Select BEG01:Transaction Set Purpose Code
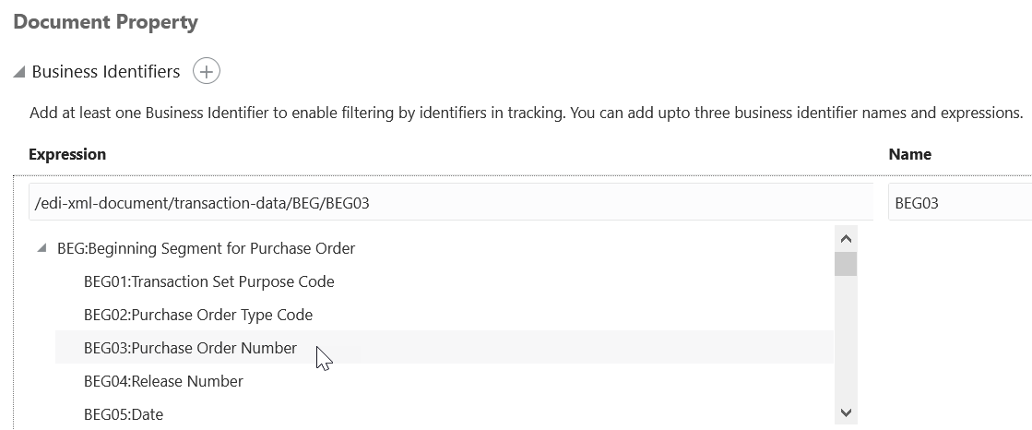This screenshot has width=1032, height=430. (208, 281)
